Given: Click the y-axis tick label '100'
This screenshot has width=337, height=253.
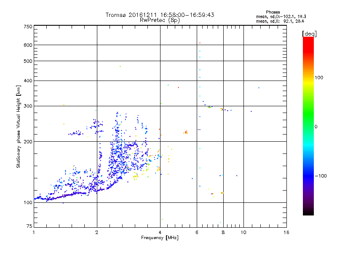Looking at the screenshot, I should pos(28,202).
